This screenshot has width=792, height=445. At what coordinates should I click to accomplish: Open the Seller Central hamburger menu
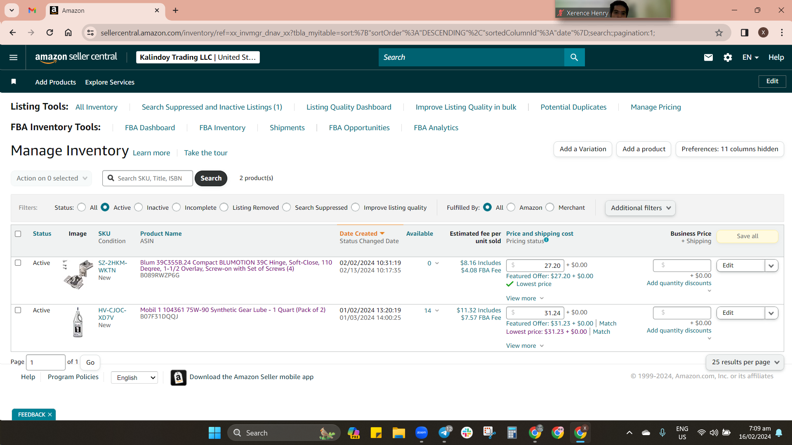(13, 57)
